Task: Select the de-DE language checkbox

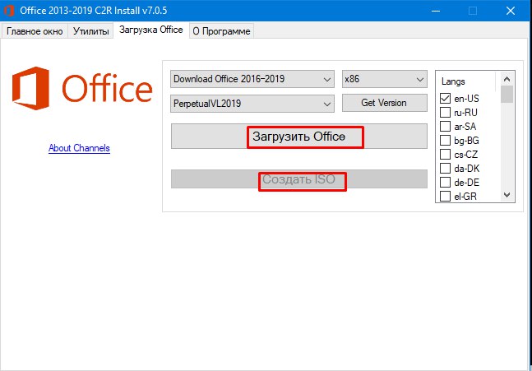Action: [x=445, y=183]
